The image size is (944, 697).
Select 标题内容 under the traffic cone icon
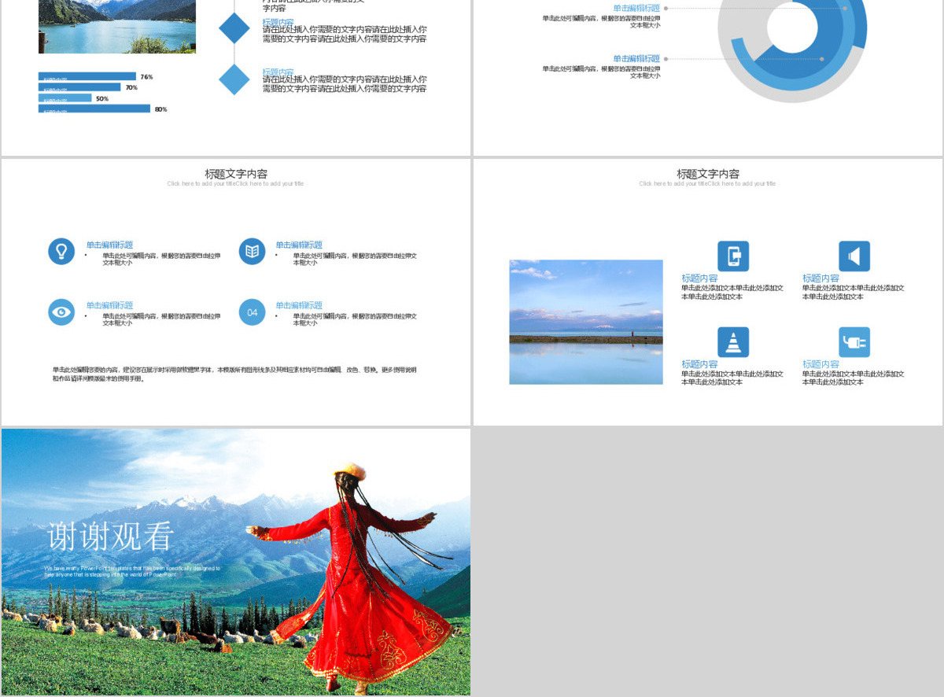coord(699,364)
